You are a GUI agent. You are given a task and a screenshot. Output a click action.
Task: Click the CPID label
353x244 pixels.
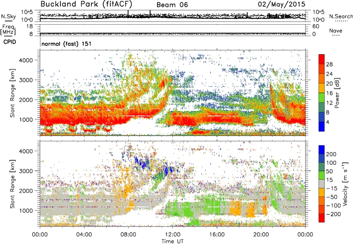click(x=10, y=42)
